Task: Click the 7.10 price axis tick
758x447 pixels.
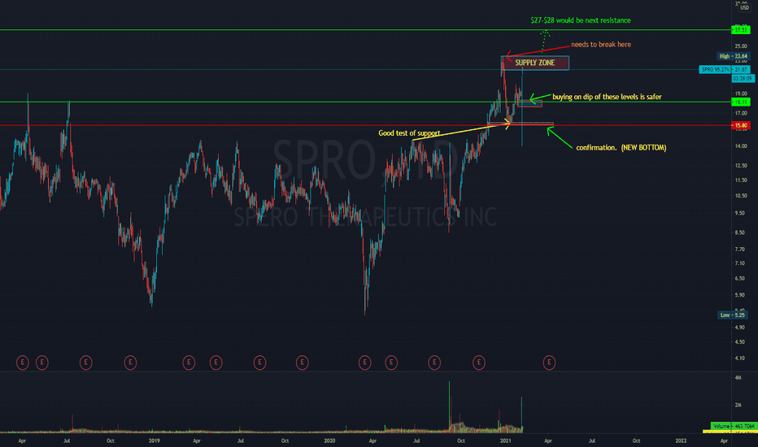Action: pyautogui.click(x=740, y=263)
